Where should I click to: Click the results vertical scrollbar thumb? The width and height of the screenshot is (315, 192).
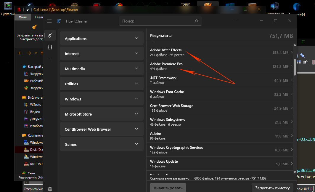click(x=295, y=67)
